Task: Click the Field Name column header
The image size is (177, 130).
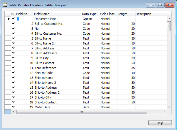Action: 58,14
